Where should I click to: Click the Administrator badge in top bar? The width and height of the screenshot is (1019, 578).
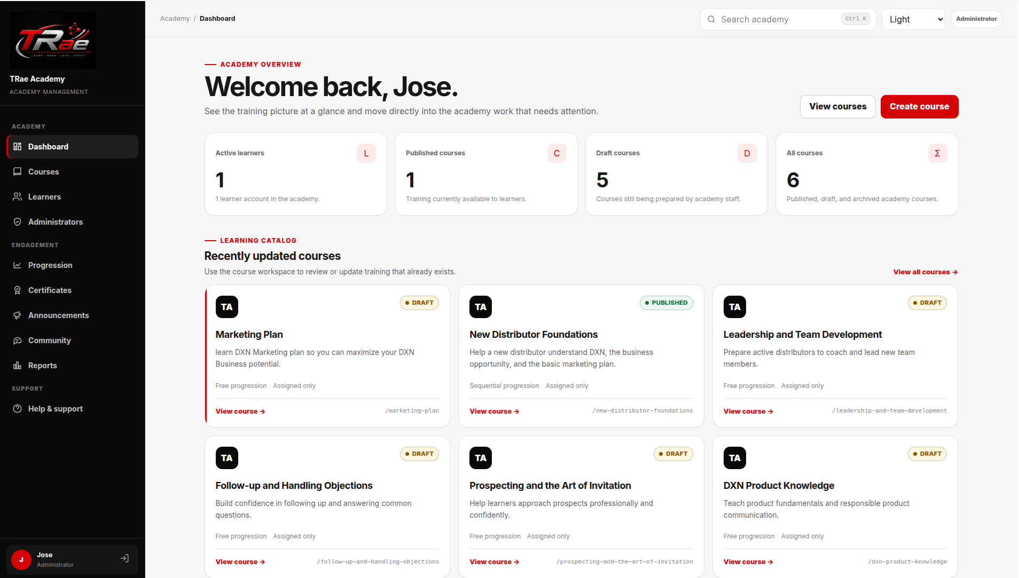point(976,19)
